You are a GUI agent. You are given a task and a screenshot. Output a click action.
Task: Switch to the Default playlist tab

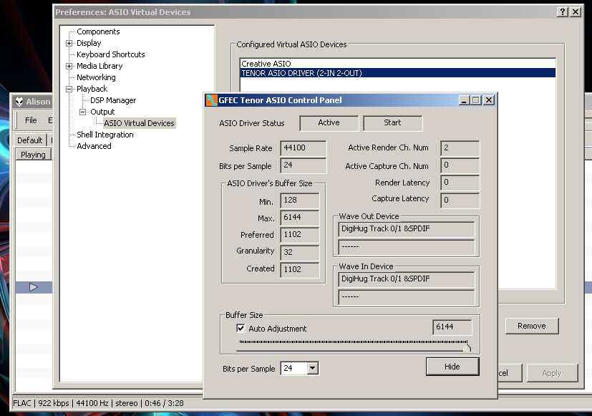[x=30, y=140]
